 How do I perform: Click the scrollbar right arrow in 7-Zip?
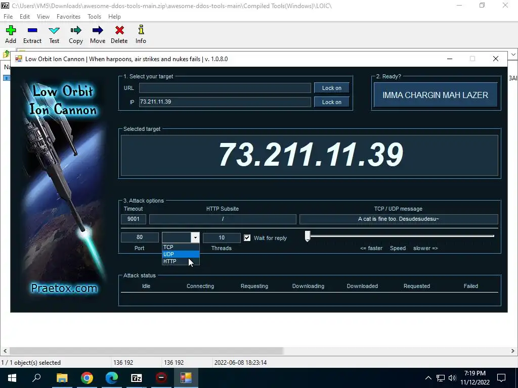(x=513, y=351)
